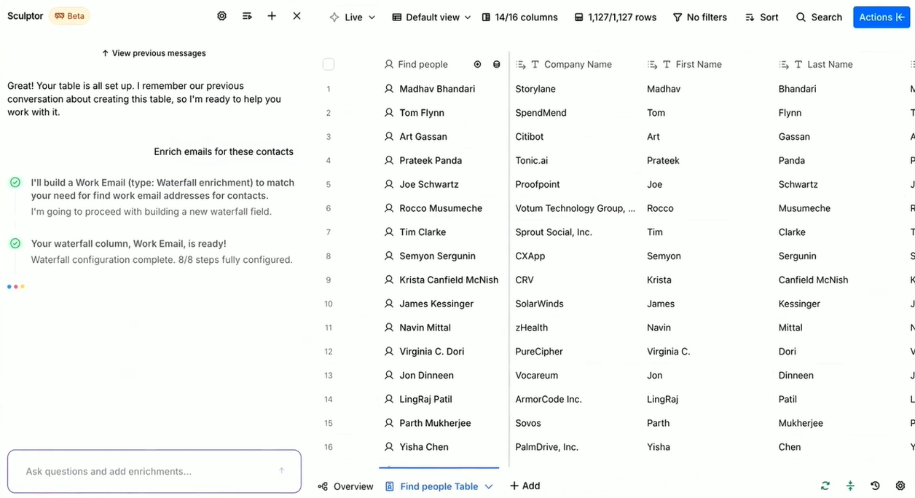Open Sort options
The height and width of the screenshot is (498, 915).
click(761, 17)
